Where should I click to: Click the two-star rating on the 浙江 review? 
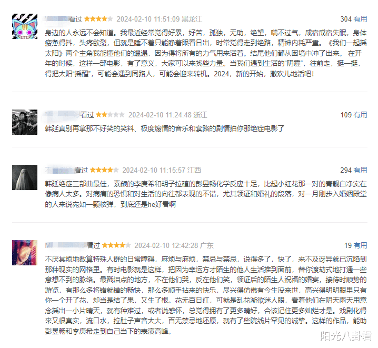(110, 114)
